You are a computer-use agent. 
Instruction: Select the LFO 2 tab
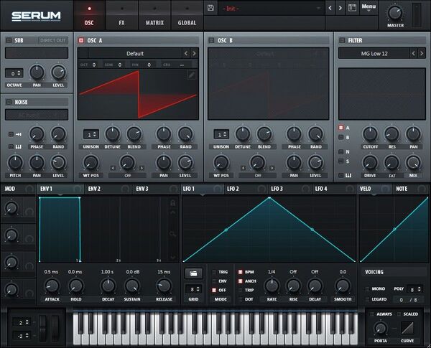click(x=245, y=189)
